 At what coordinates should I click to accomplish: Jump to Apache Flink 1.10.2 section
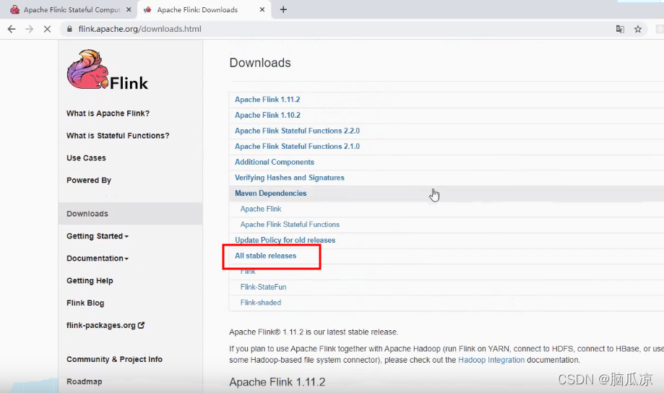click(267, 115)
